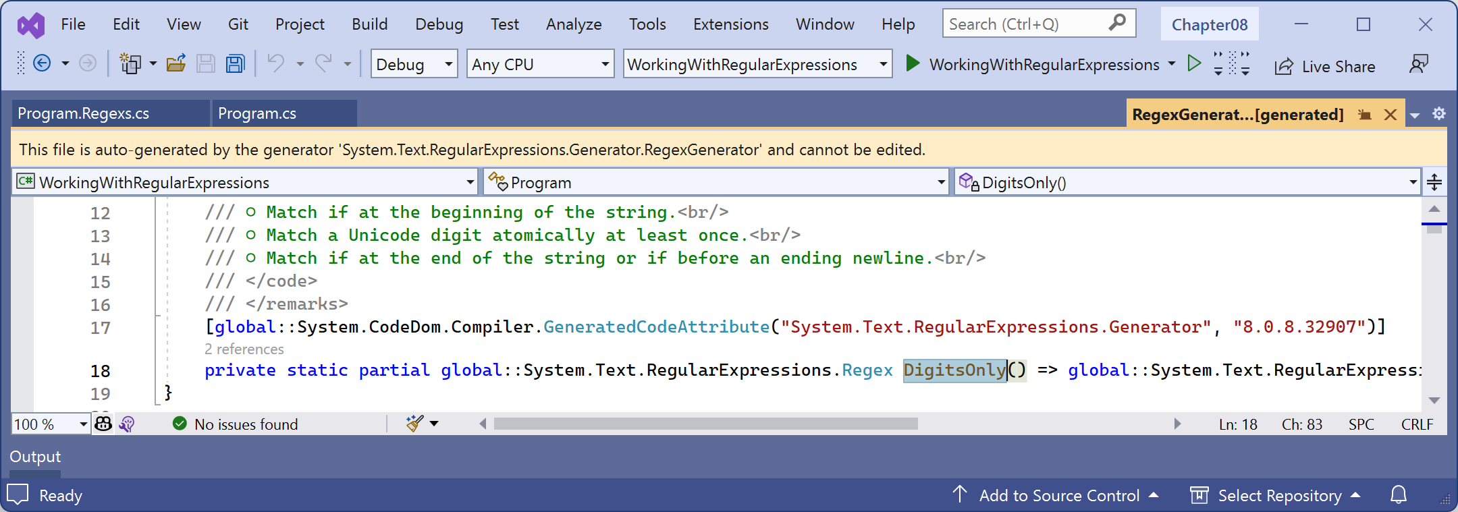Image resolution: width=1458 pixels, height=512 pixels.
Task: Open the tab settings gear icon
Action: pyautogui.click(x=1439, y=113)
